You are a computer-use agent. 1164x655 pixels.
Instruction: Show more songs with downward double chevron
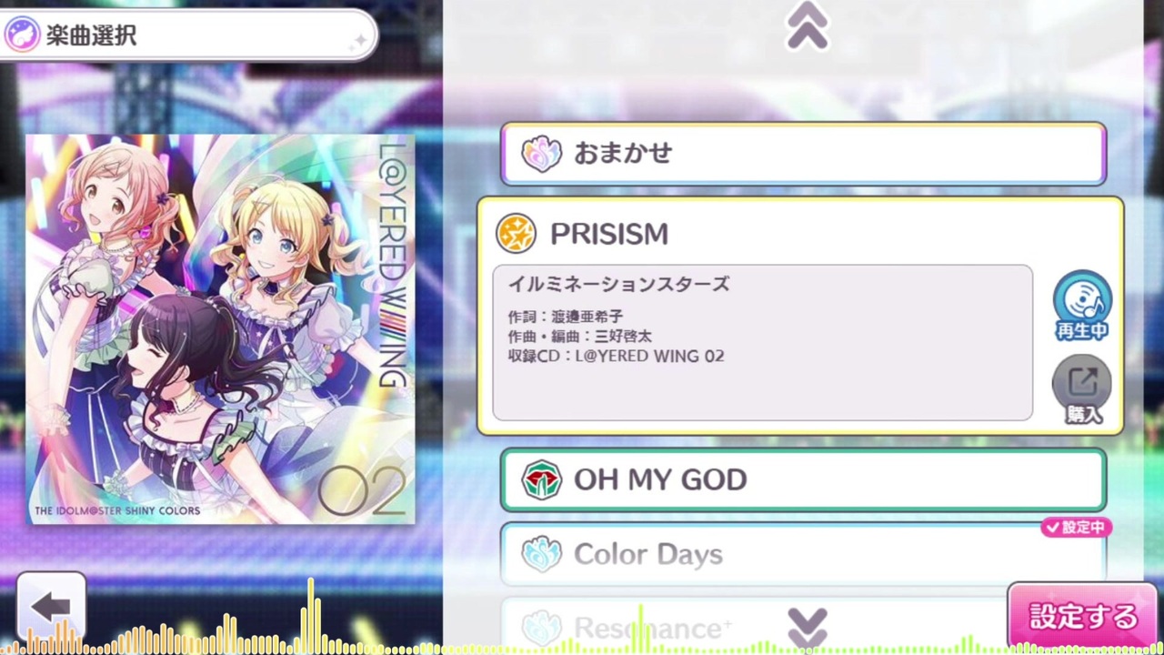click(x=807, y=627)
